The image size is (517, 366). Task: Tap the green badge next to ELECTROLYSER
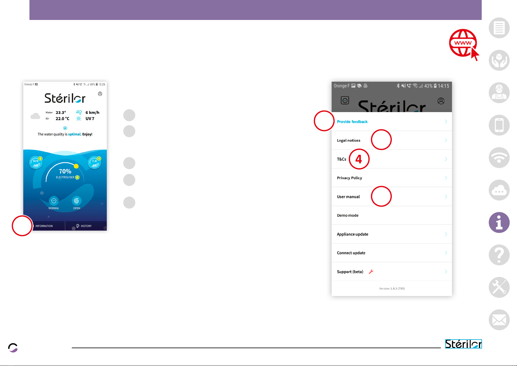tap(77, 177)
